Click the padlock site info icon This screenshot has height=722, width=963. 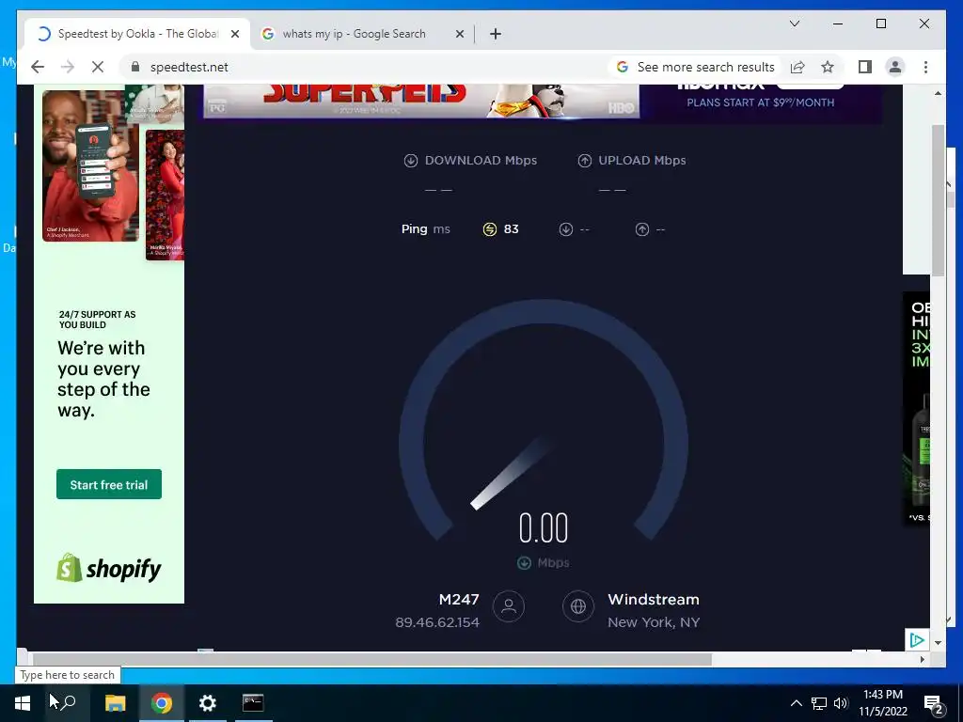pos(135,67)
